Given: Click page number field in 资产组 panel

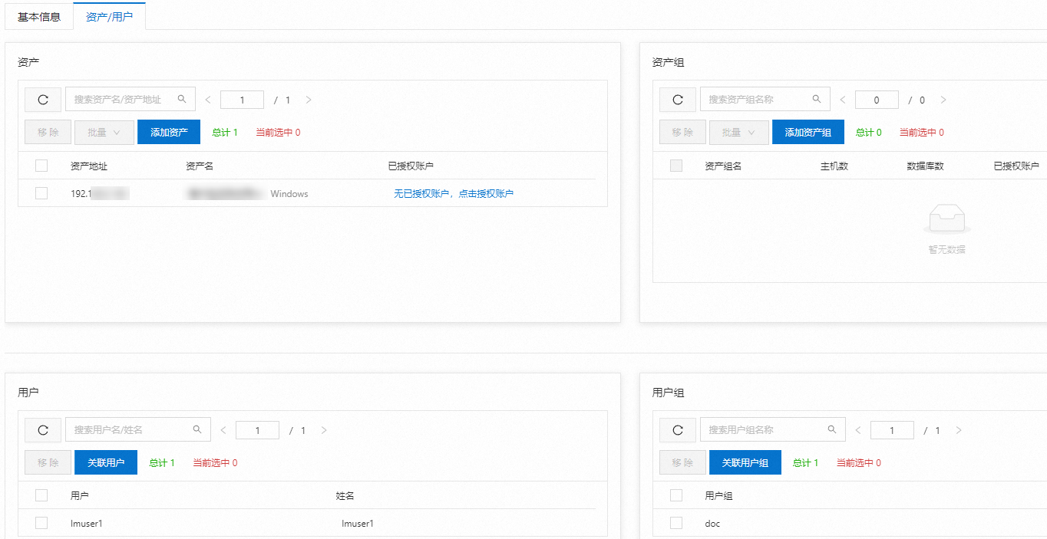Looking at the screenshot, I should pos(877,100).
